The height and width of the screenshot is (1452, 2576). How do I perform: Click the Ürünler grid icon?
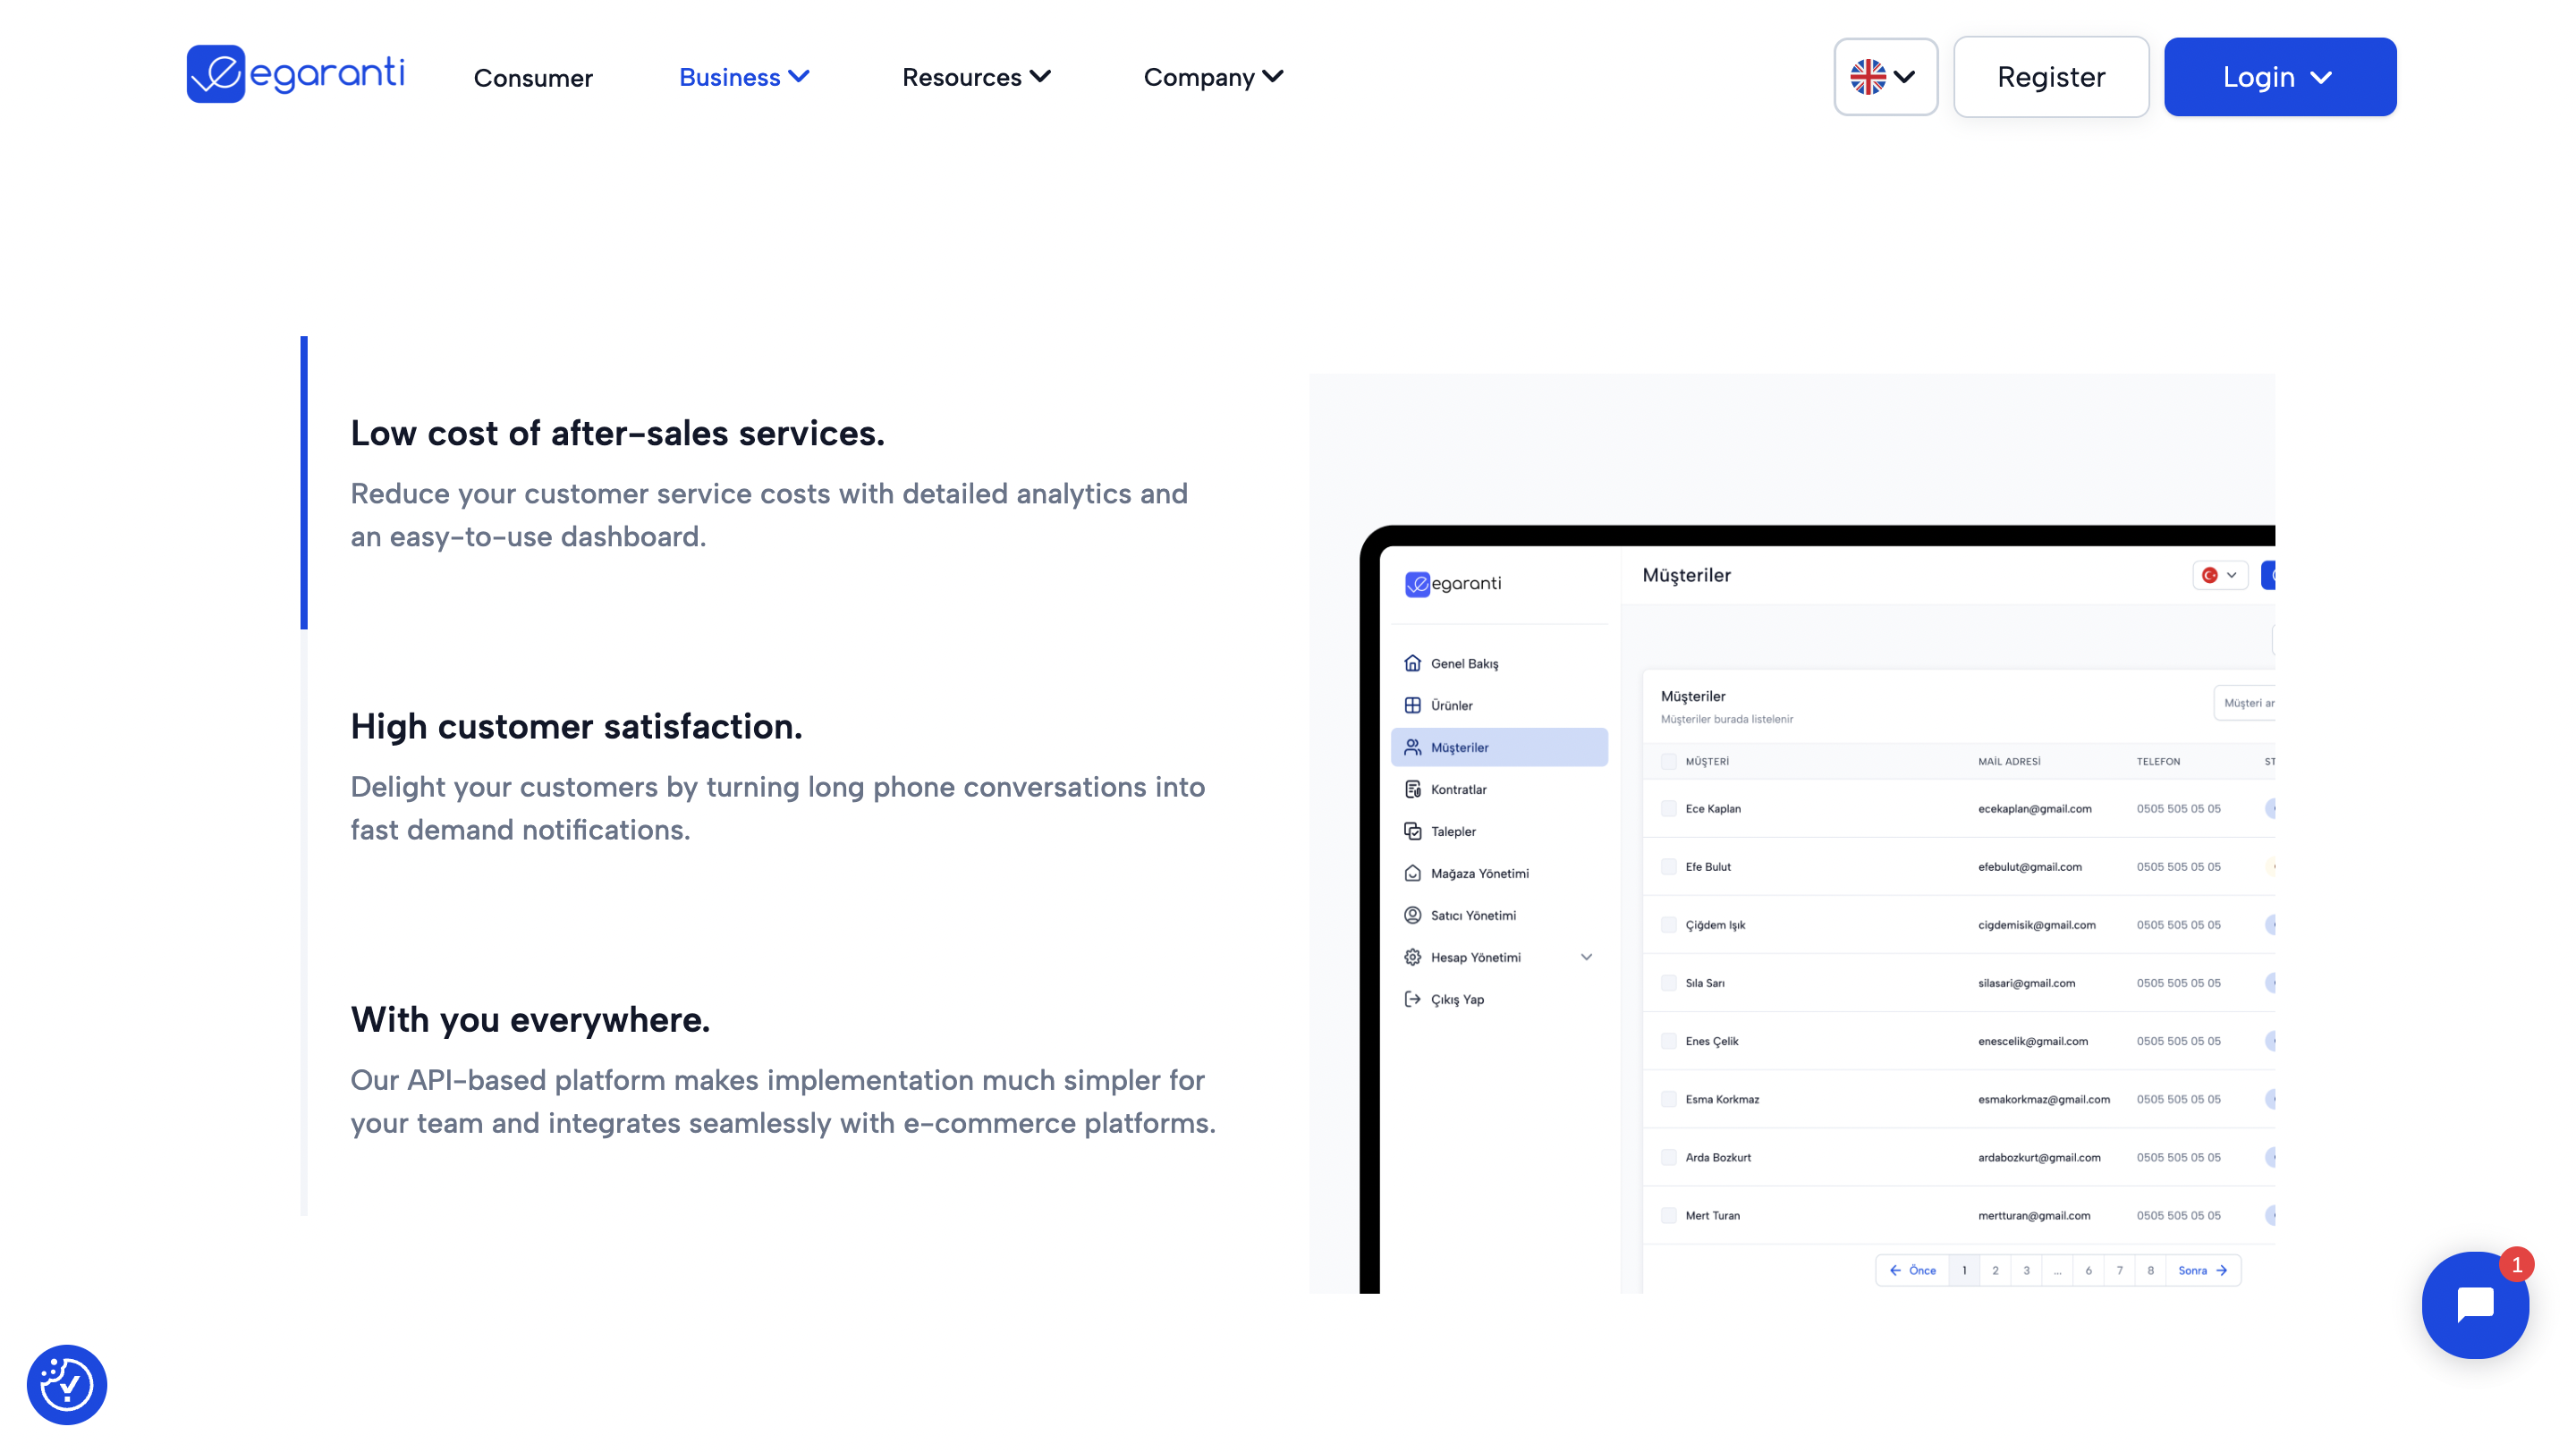pyautogui.click(x=1412, y=705)
